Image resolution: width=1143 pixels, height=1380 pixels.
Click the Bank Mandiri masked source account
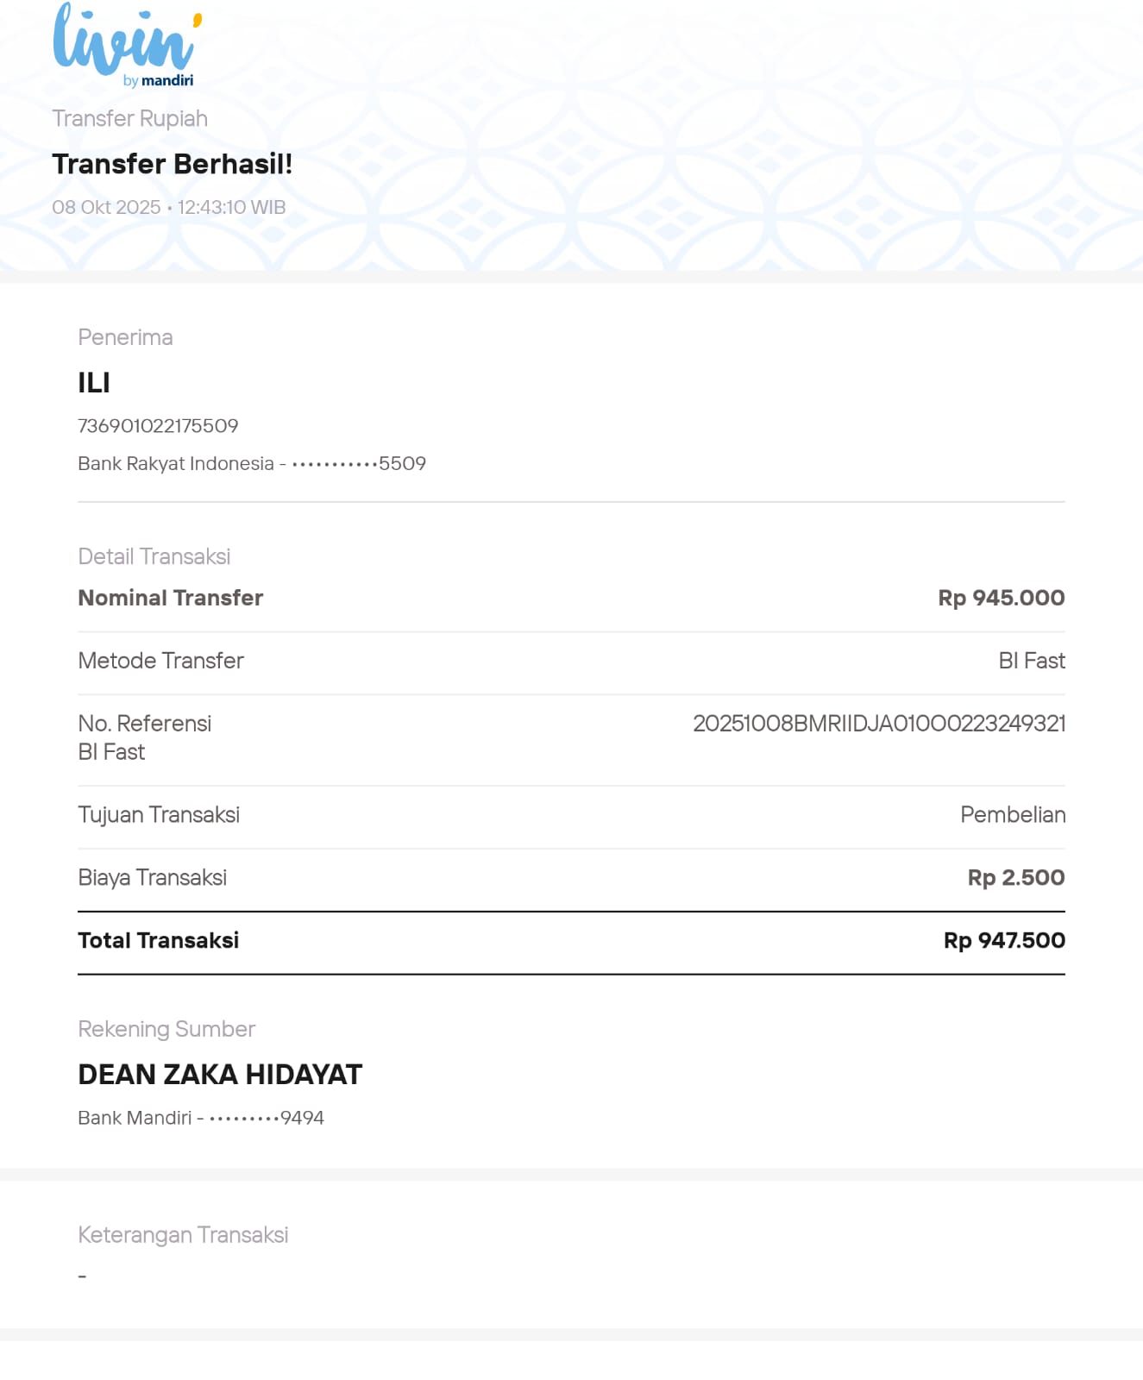pyautogui.click(x=201, y=1118)
